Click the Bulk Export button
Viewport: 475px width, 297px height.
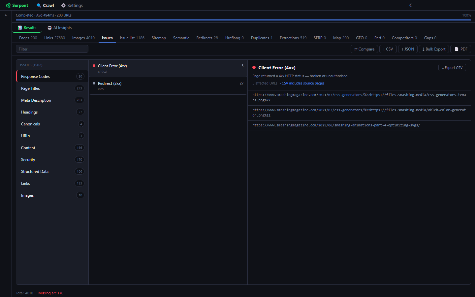coord(434,49)
